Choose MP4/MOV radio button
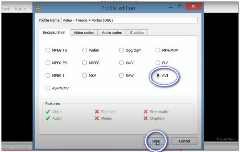The width and height of the screenshot is (240, 152). point(158,50)
